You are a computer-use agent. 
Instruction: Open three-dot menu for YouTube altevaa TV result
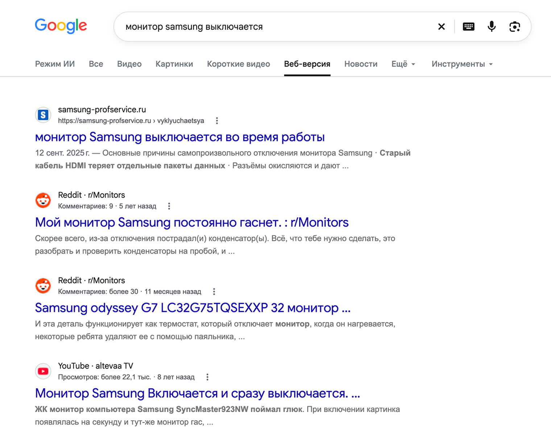(207, 377)
